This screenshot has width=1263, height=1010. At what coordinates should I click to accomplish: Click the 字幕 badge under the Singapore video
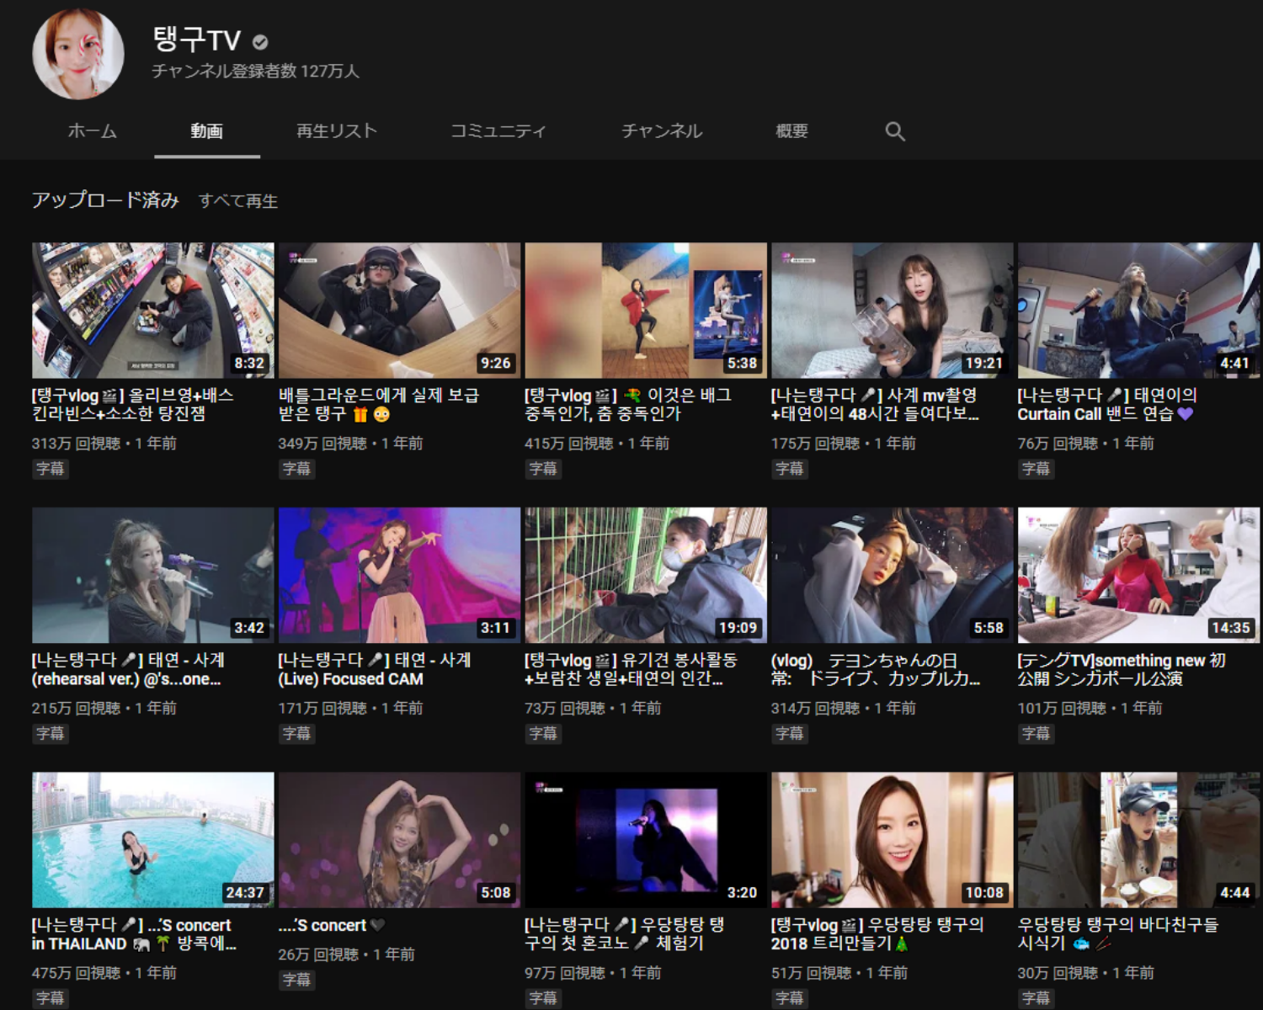[x=1035, y=734]
